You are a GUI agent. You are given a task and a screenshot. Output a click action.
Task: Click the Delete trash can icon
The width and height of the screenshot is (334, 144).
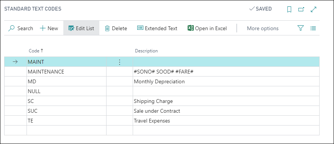(x=107, y=28)
